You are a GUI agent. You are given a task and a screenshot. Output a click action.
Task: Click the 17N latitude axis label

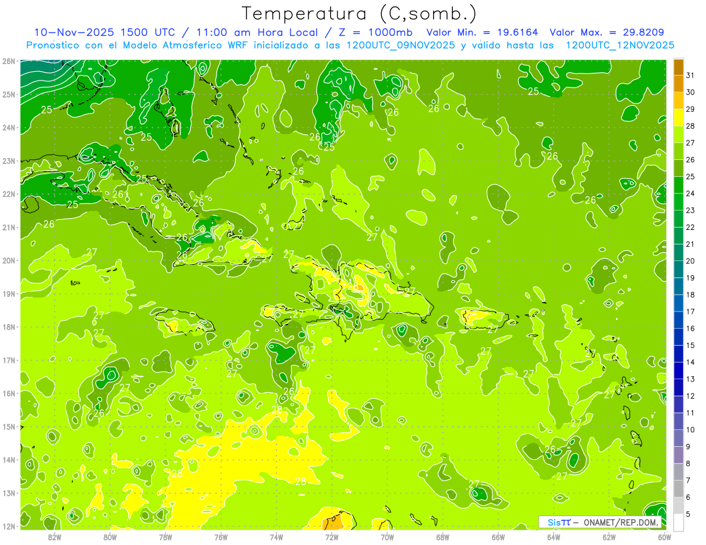(x=8, y=360)
